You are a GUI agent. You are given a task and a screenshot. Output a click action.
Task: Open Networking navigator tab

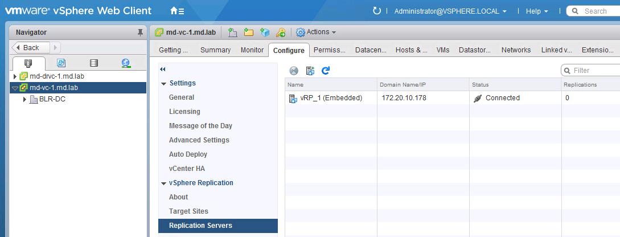(x=126, y=63)
